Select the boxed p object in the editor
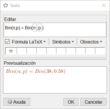Viewport: 110px width, 109px height. (x=40, y=28)
